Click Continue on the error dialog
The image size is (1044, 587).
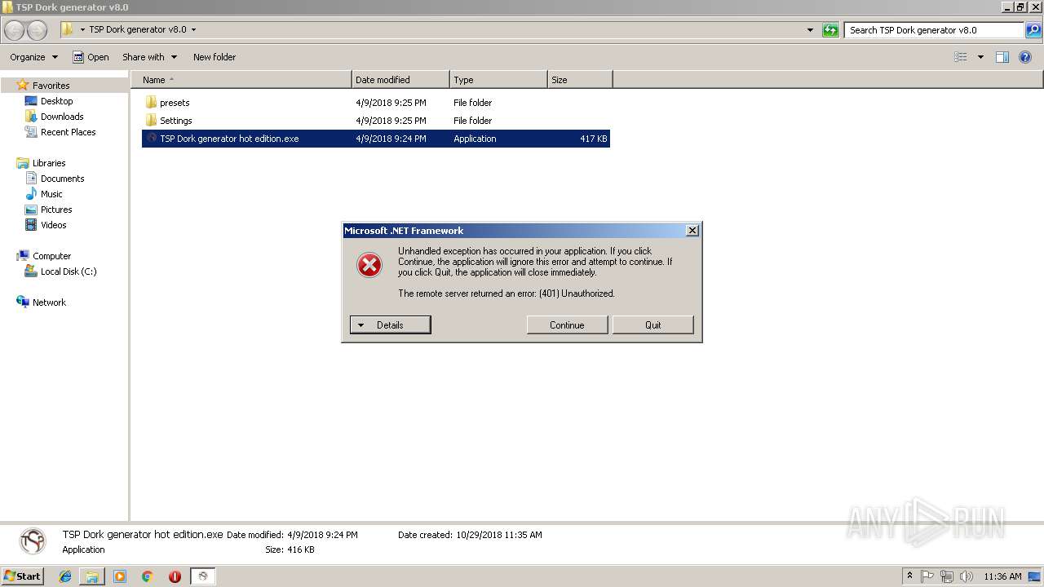567,324
